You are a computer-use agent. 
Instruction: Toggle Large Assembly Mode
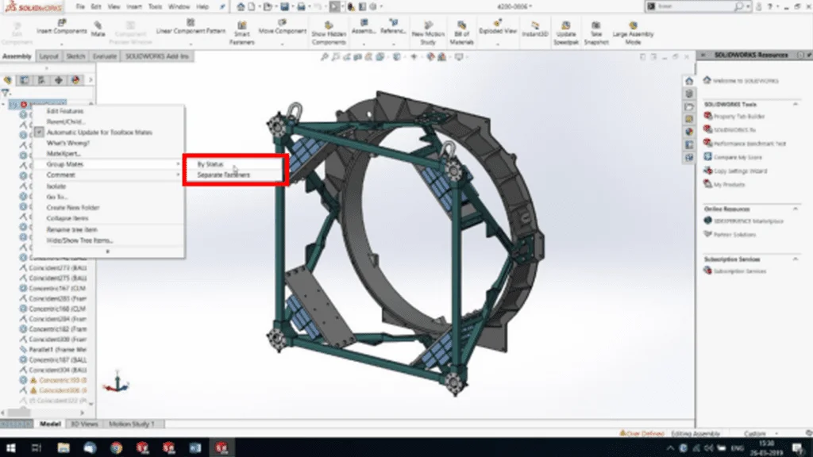[633, 33]
